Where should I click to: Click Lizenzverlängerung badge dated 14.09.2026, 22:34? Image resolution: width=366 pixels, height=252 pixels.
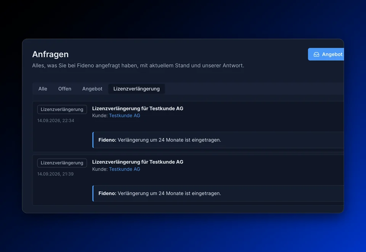tap(62, 110)
